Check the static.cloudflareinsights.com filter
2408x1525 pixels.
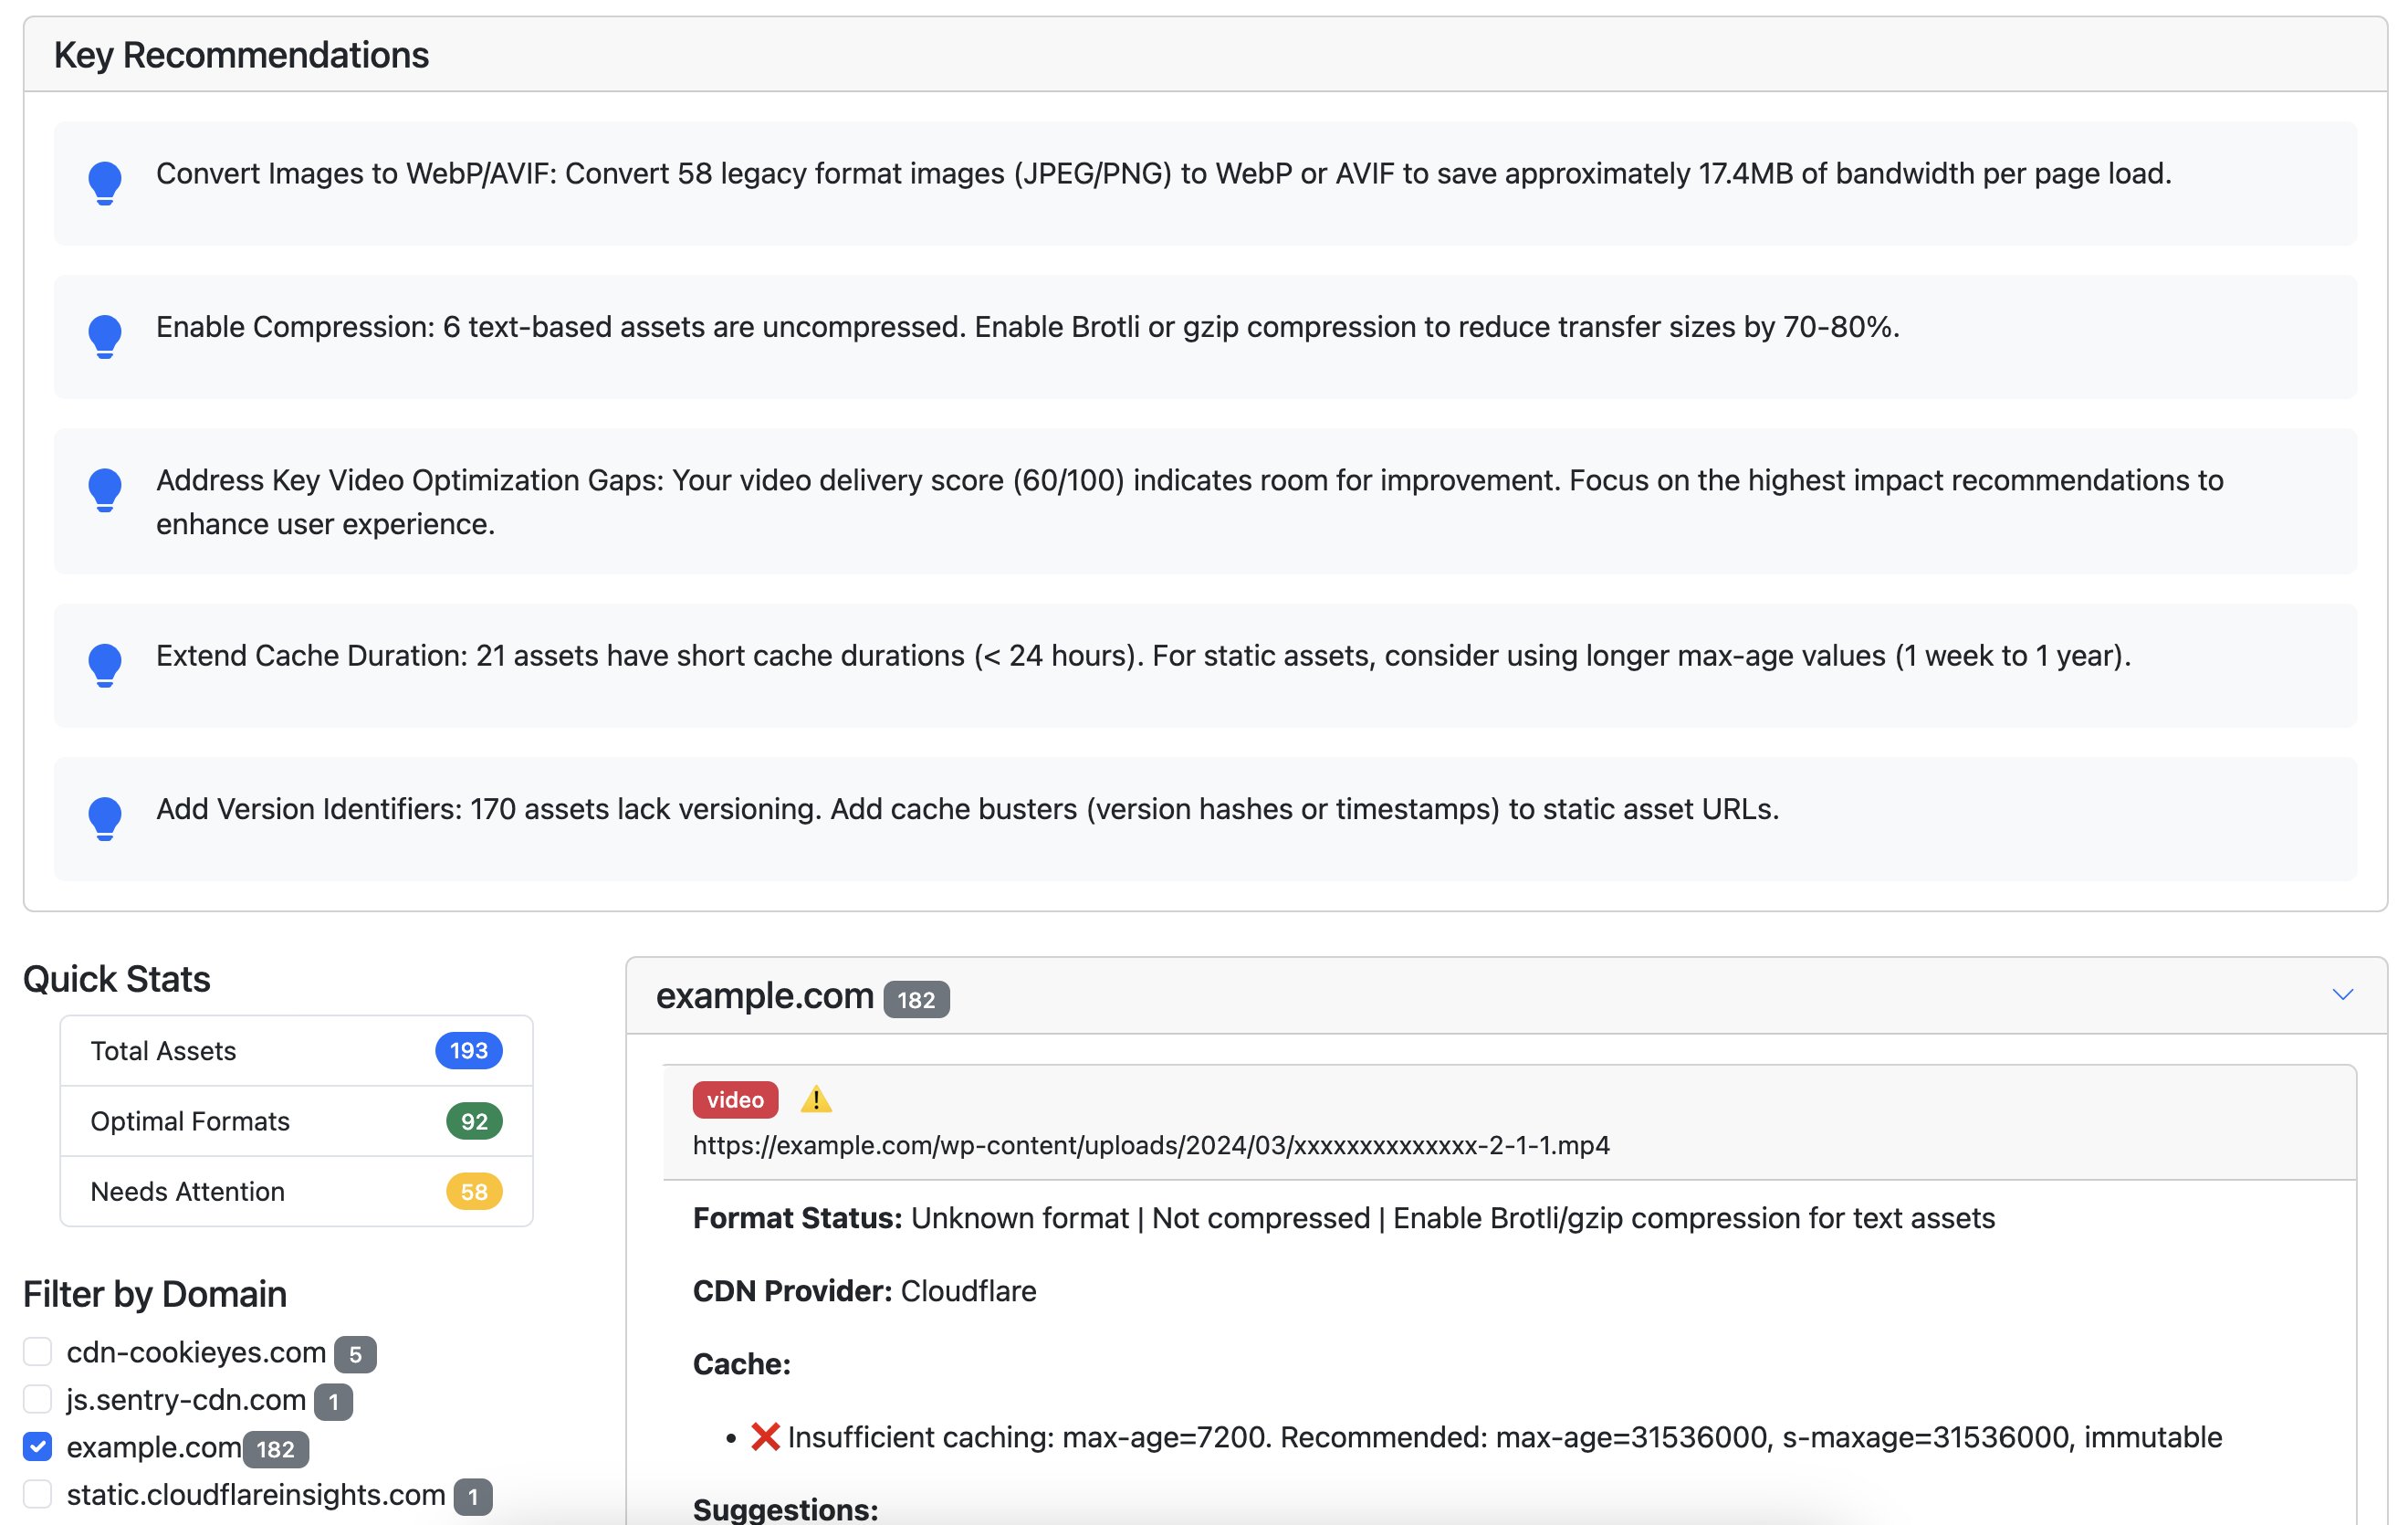pos(37,1494)
